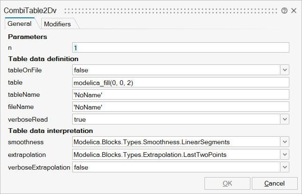Click the help question mark icon

(284, 10)
